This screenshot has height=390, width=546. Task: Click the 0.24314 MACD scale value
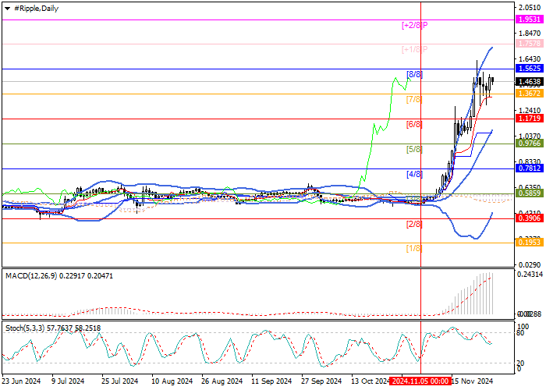tap(530, 275)
